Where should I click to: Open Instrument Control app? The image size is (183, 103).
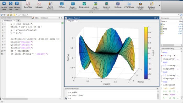tap(107, 6)
